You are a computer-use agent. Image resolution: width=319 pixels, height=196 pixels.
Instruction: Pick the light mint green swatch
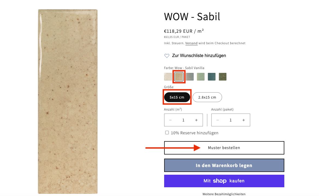[201, 77]
